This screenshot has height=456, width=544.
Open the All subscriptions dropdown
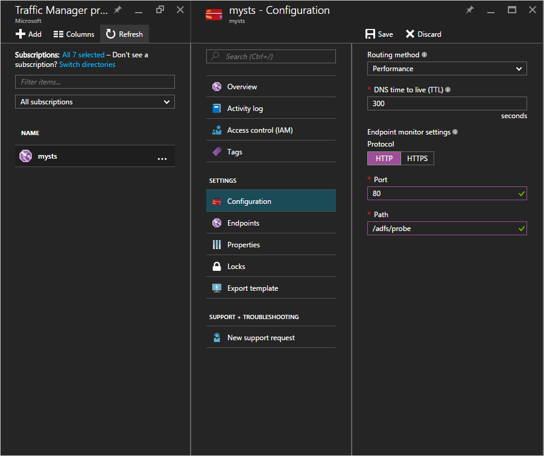click(x=95, y=102)
